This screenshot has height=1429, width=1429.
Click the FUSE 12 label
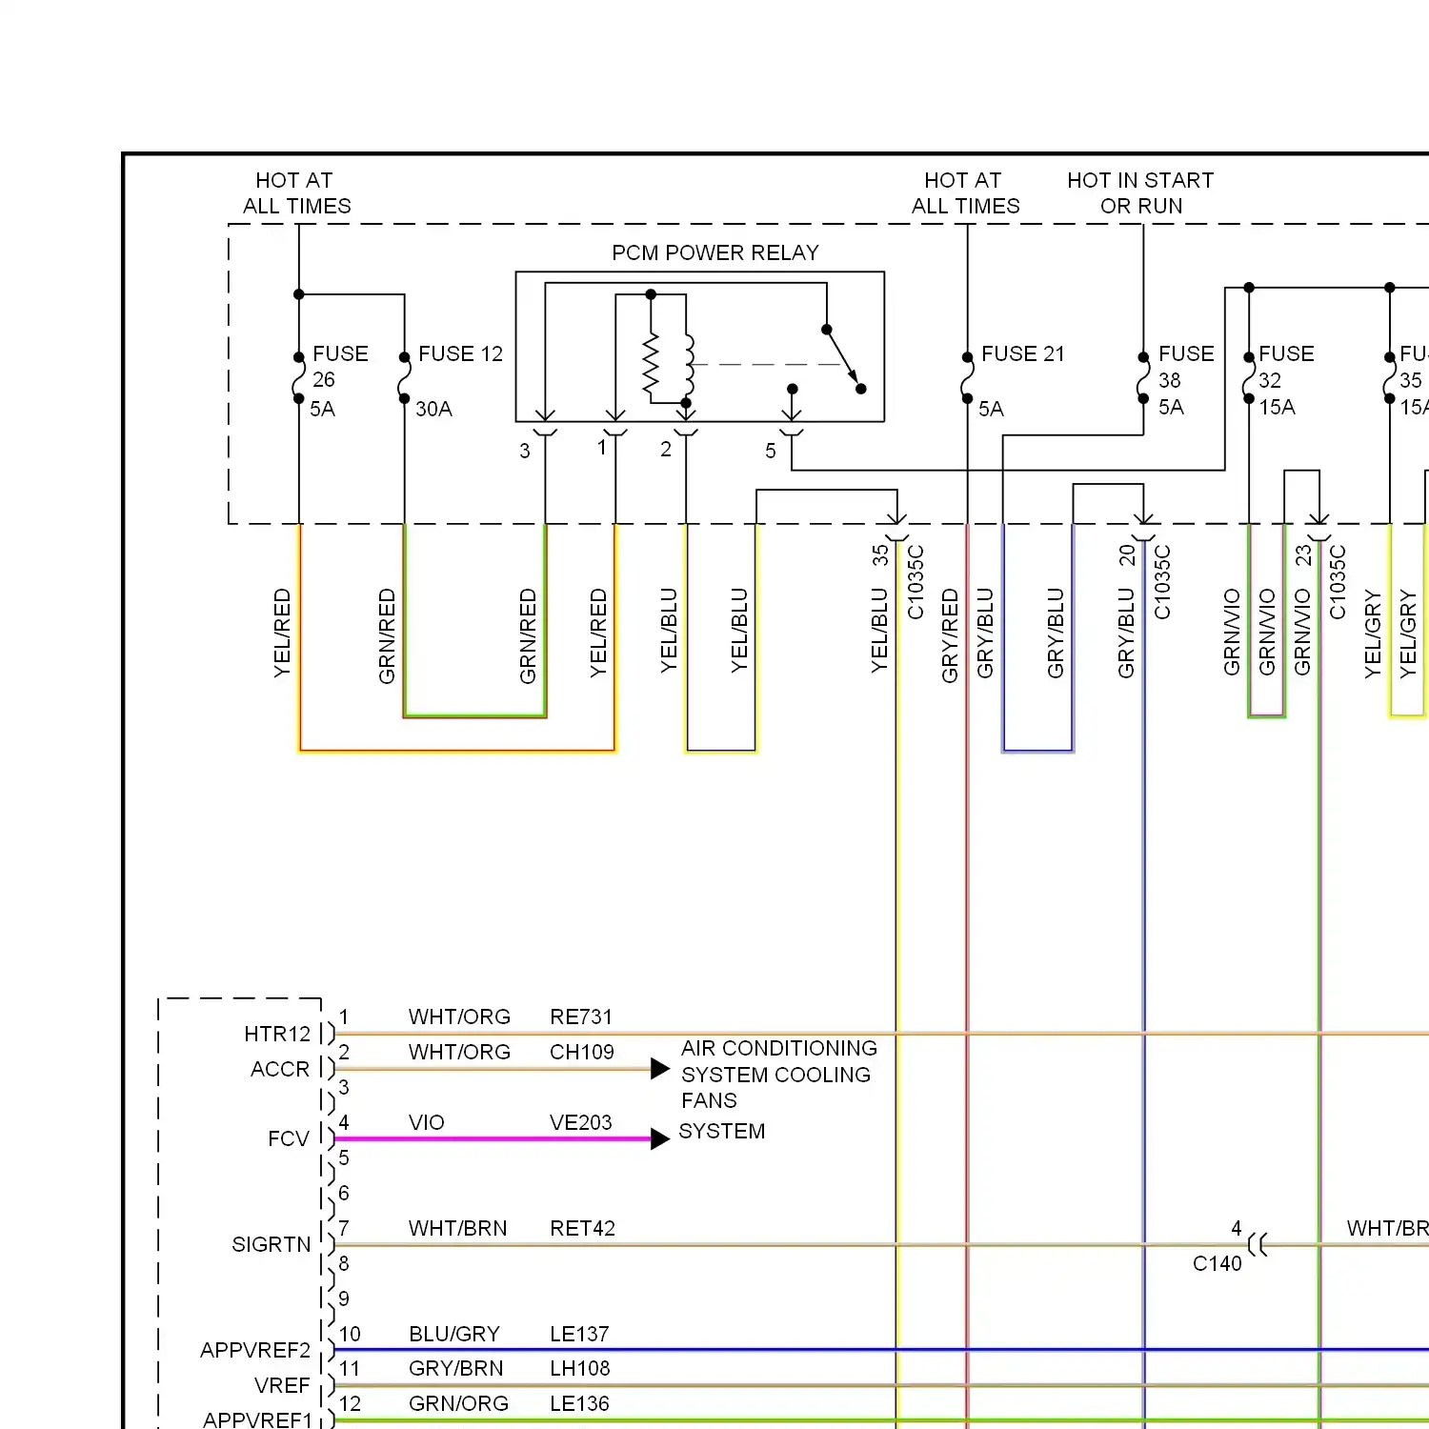click(x=460, y=353)
